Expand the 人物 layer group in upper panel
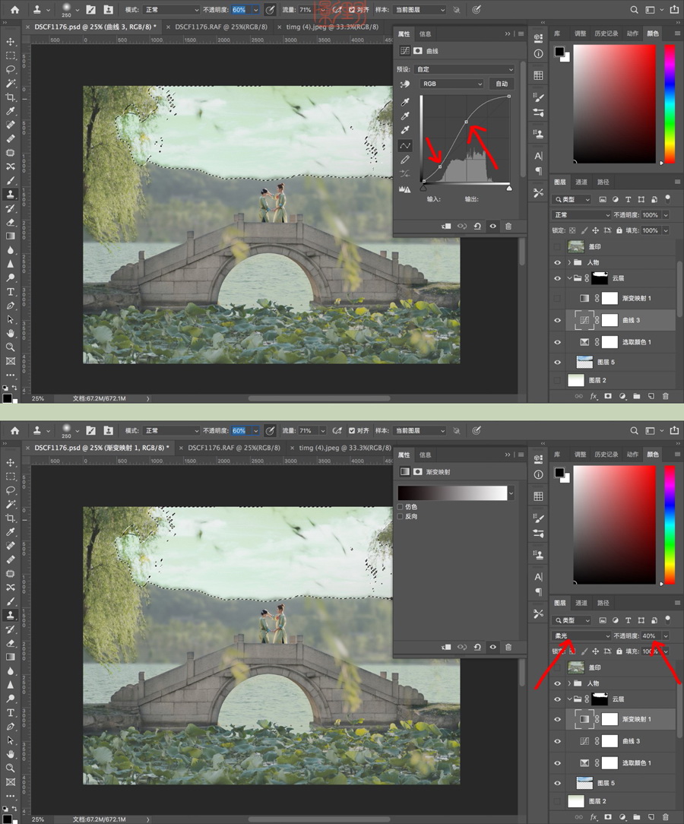 (x=569, y=262)
